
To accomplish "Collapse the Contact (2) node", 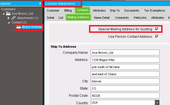I will coord(9,23).
